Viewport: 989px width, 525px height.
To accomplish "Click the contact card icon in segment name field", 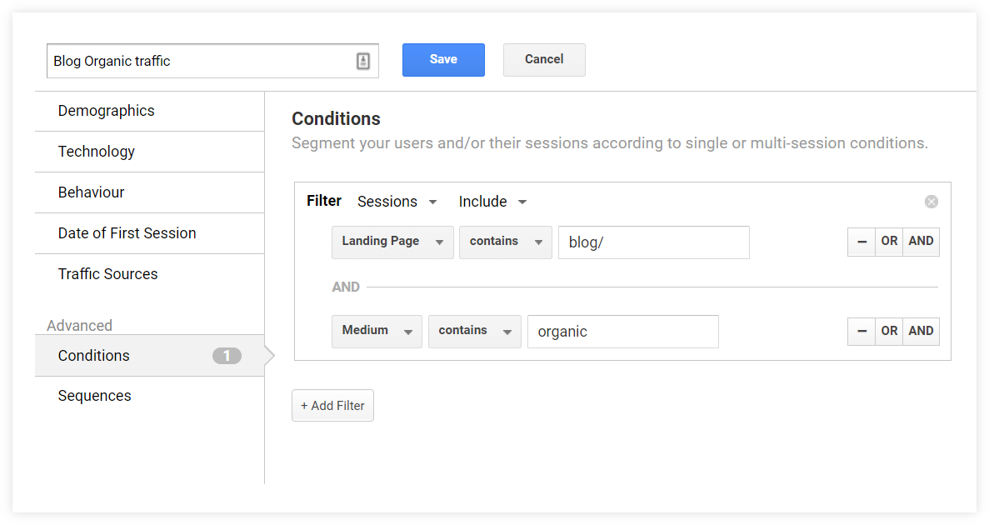I will (x=363, y=61).
